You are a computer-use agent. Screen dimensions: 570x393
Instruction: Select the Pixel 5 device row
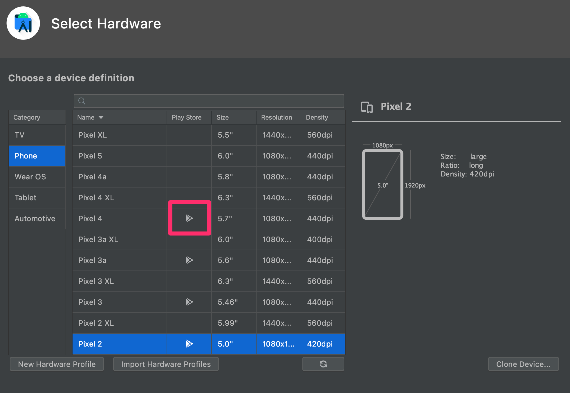[x=209, y=156]
